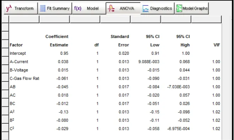Select the ANOVA tab

tap(123, 8)
